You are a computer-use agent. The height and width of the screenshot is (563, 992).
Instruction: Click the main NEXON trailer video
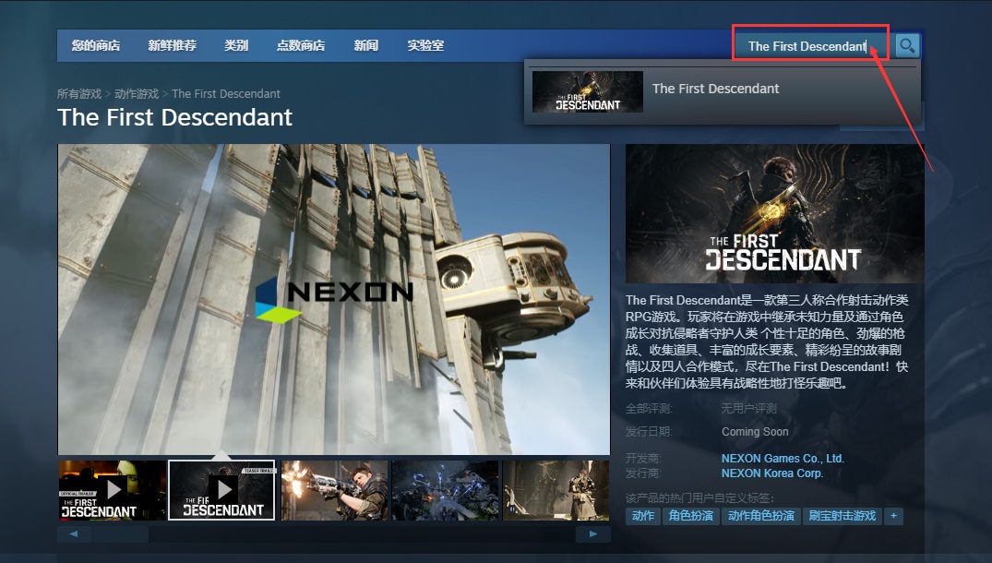tap(333, 299)
